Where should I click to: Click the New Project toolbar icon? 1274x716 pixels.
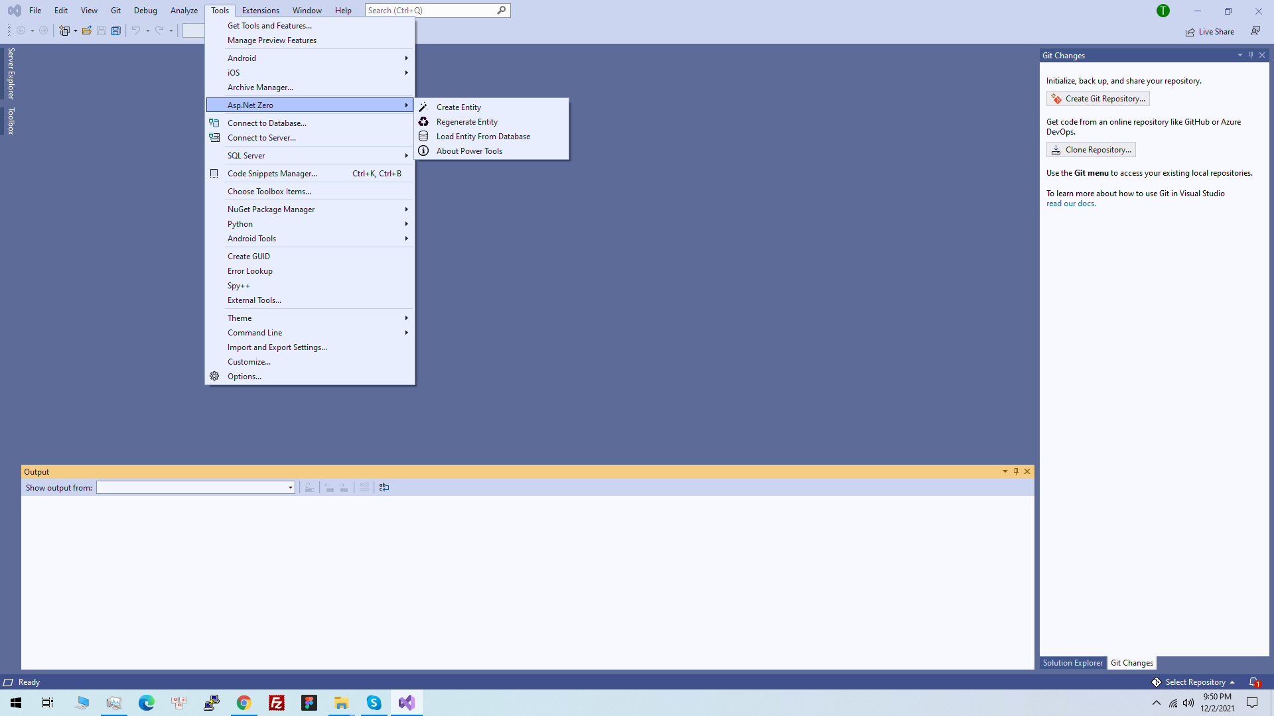click(x=64, y=30)
